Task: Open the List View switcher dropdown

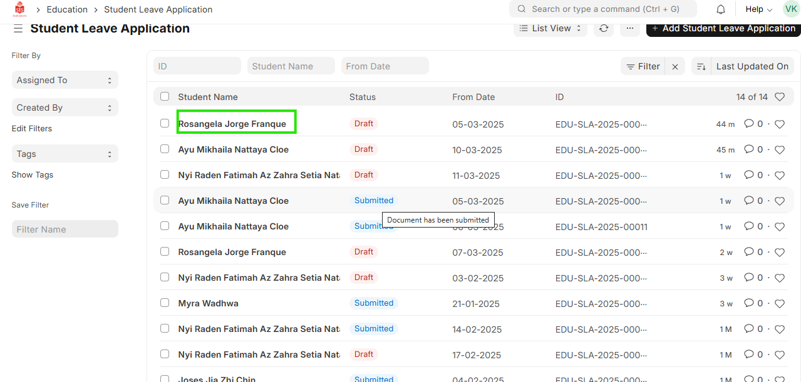Action: pyautogui.click(x=550, y=28)
